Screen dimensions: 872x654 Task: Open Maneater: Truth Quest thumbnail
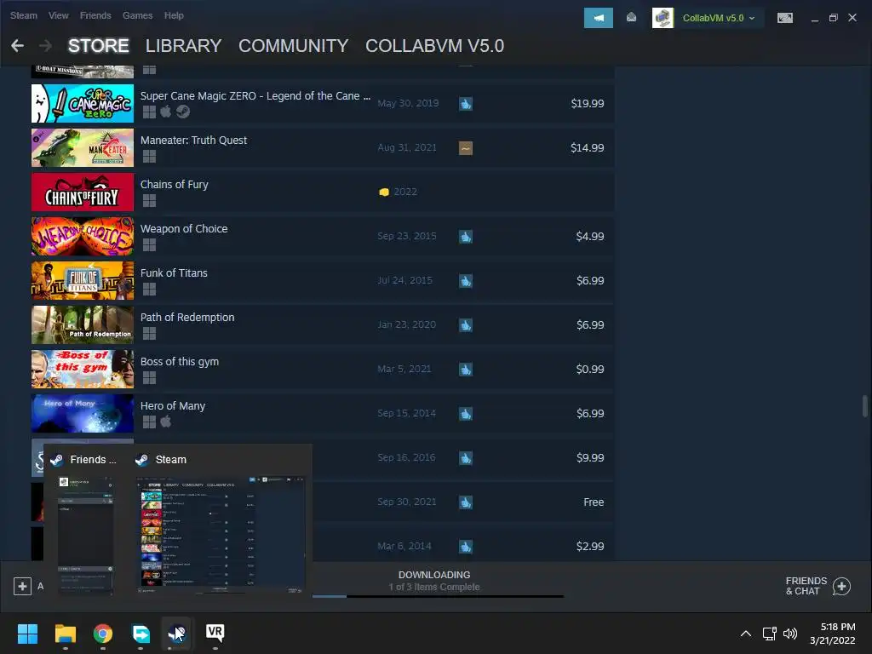83,148
